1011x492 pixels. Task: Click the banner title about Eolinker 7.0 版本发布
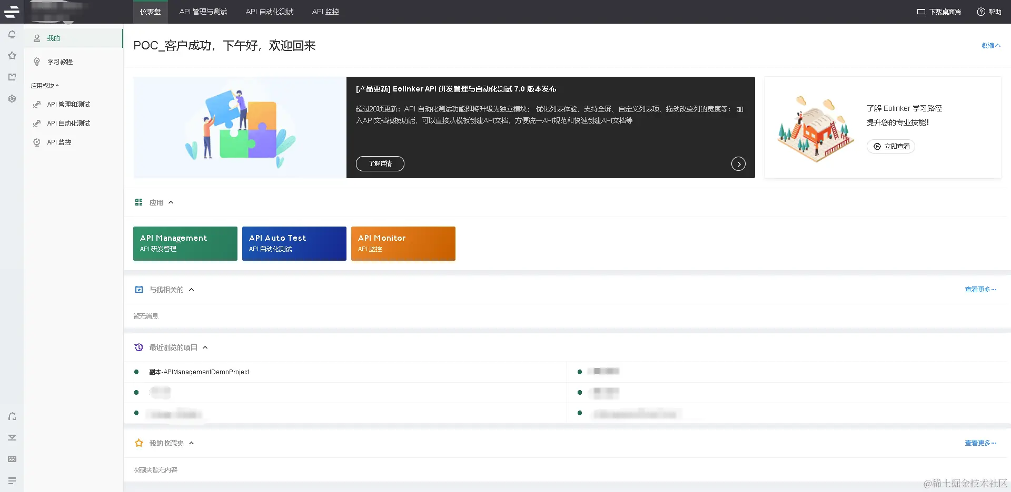456,89
